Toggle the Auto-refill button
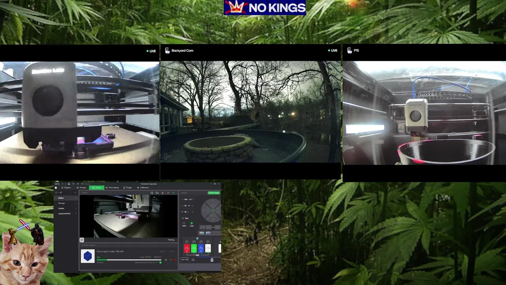This screenshot has width=506, height=285. pos(185,260)
